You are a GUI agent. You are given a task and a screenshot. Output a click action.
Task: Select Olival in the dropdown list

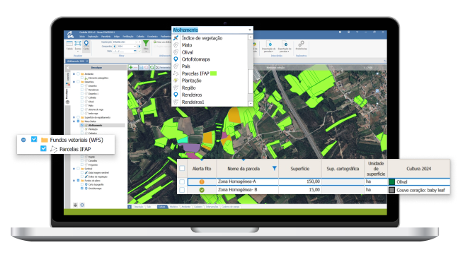point(187,52)
